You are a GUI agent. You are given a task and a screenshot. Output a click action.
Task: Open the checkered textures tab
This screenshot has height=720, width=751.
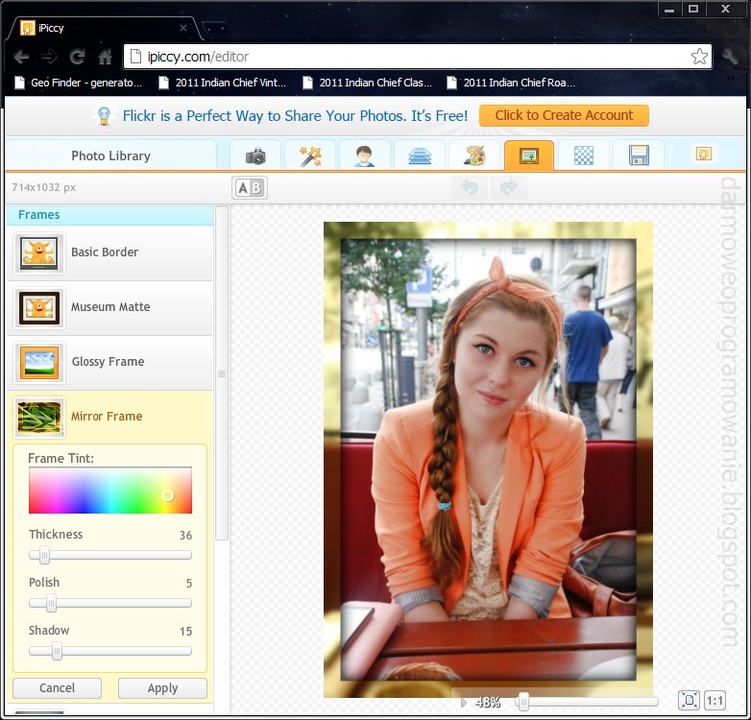[x=584, y=156]
